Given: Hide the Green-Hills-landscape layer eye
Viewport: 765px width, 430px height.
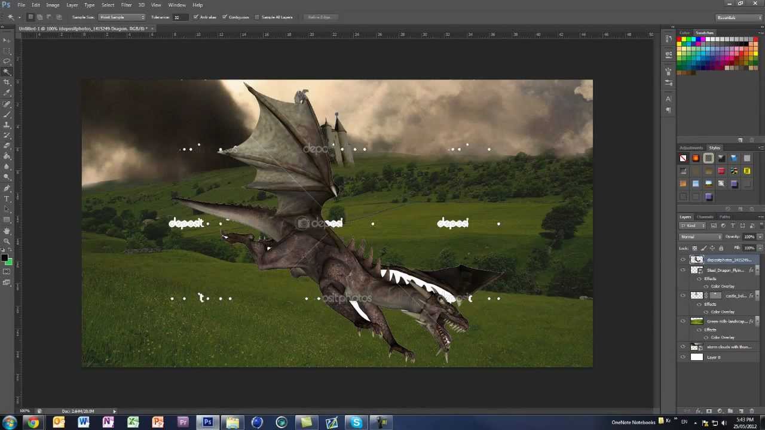Looking at the screenshot, I should tap(683, 321).
